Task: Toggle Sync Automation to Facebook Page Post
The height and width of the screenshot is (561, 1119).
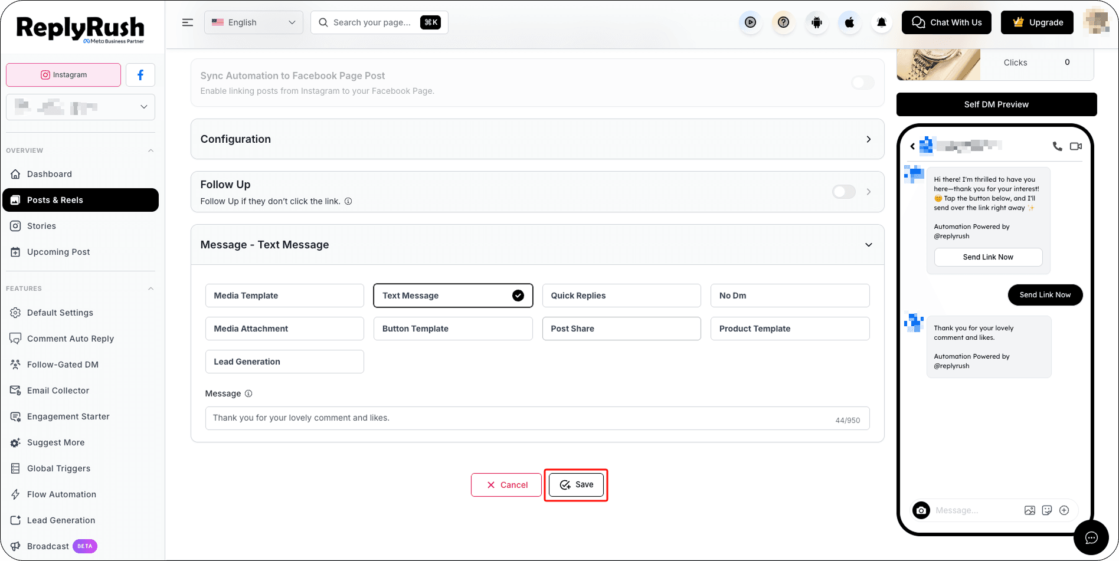Action: coord(863,83)
